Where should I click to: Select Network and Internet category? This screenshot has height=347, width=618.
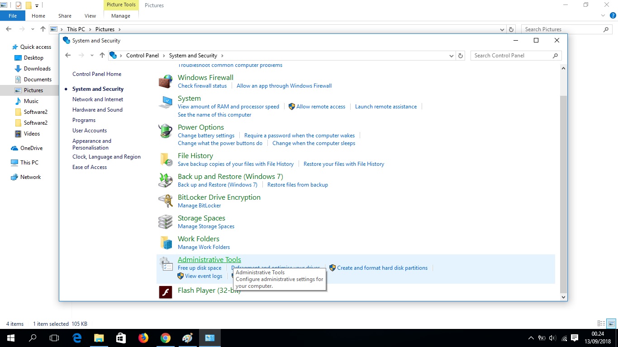click(x=98, y=99)
